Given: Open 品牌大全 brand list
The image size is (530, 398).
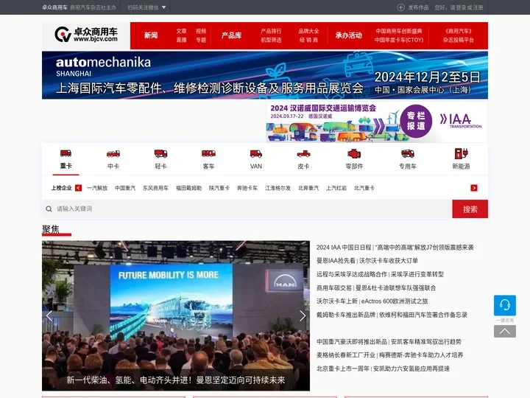Looking at the screenshot, I should pyautogui.click(x=308, y=31).
